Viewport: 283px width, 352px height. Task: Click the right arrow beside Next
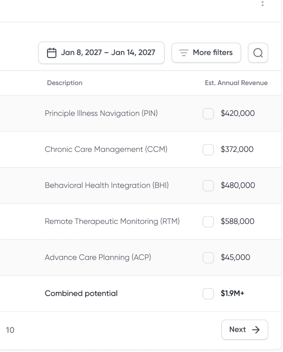pos(256,330)
